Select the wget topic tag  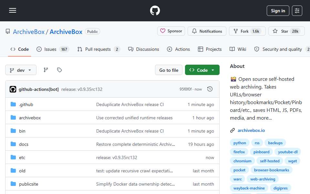pos(293,161)
